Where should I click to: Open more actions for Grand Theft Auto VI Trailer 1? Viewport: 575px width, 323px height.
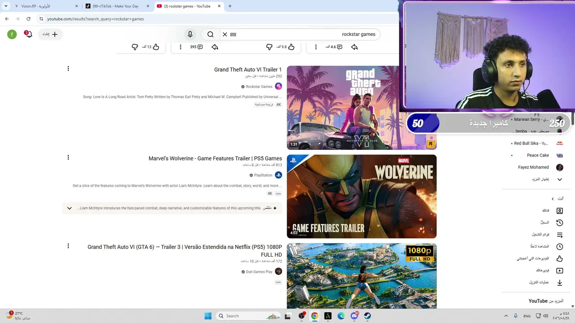tap(68, 69)
